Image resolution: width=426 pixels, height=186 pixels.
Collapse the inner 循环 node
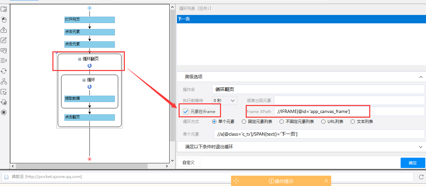coord(84,80)
